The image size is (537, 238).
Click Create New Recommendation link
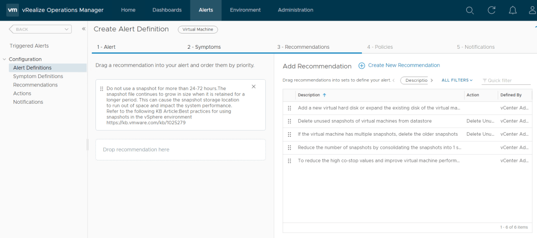click(404, 66)
